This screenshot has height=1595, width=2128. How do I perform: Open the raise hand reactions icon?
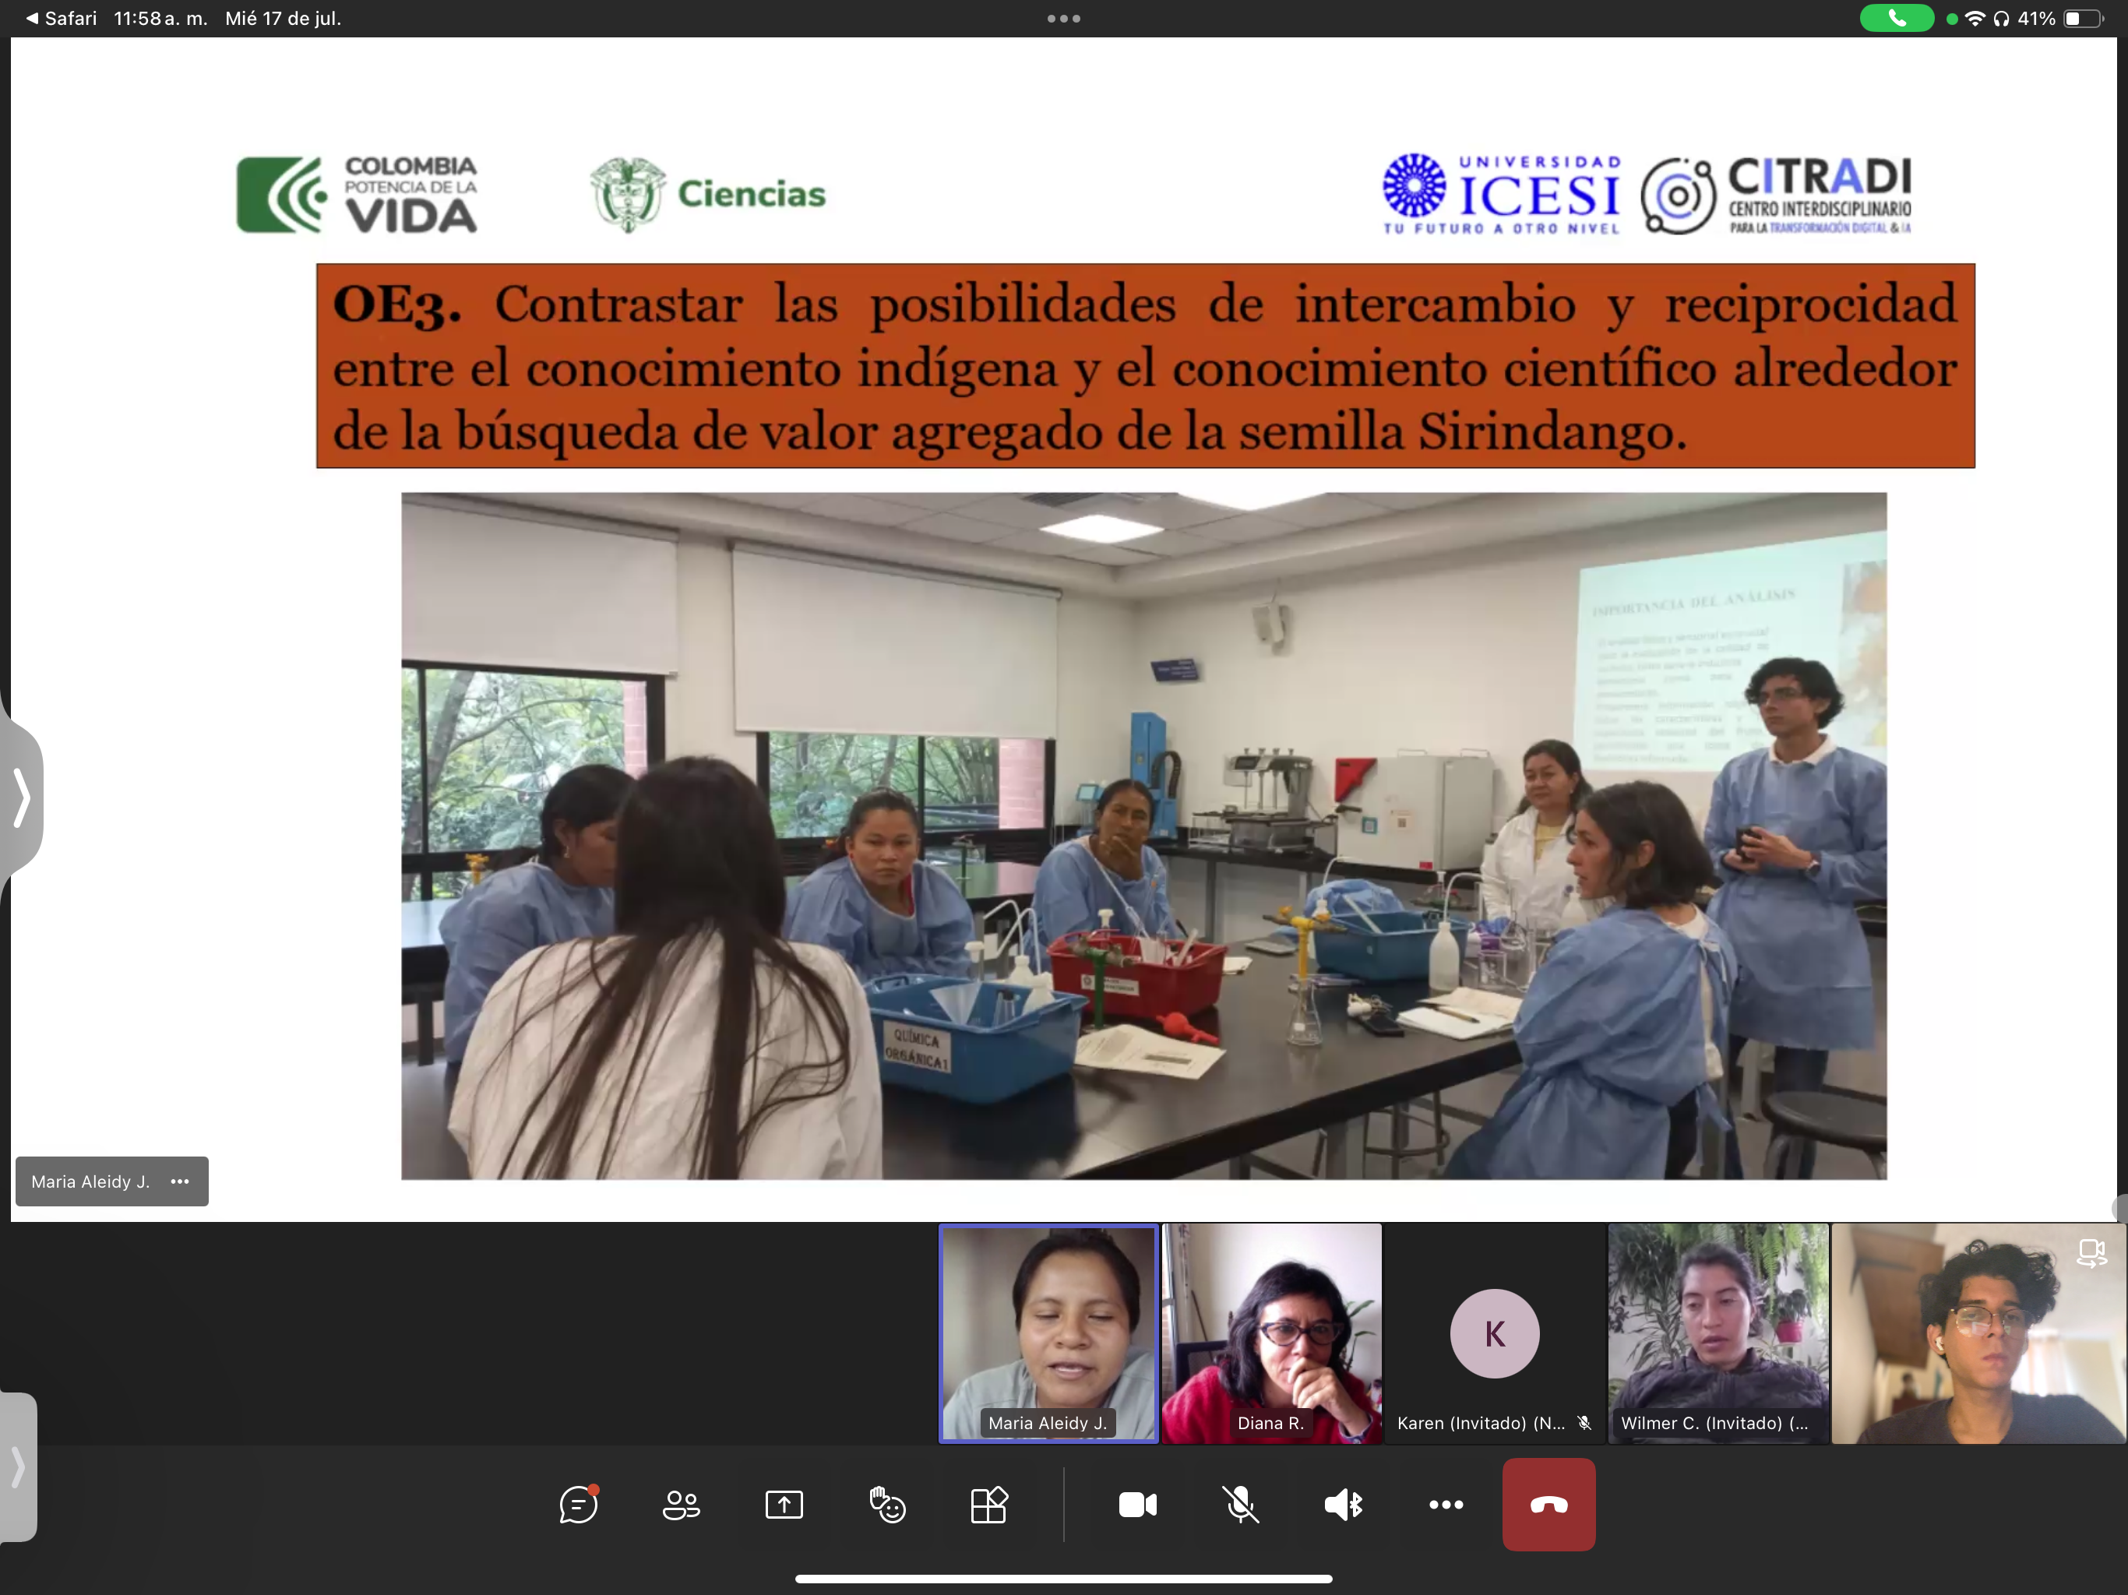887,1505
